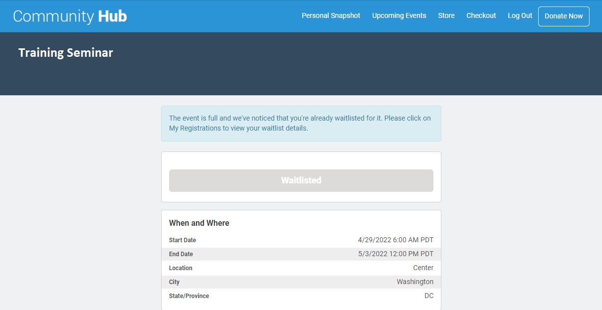Viewport: 602px width, 310px height.
Task: Open the Personal Snapshot page
Action: tap(331, 16)
